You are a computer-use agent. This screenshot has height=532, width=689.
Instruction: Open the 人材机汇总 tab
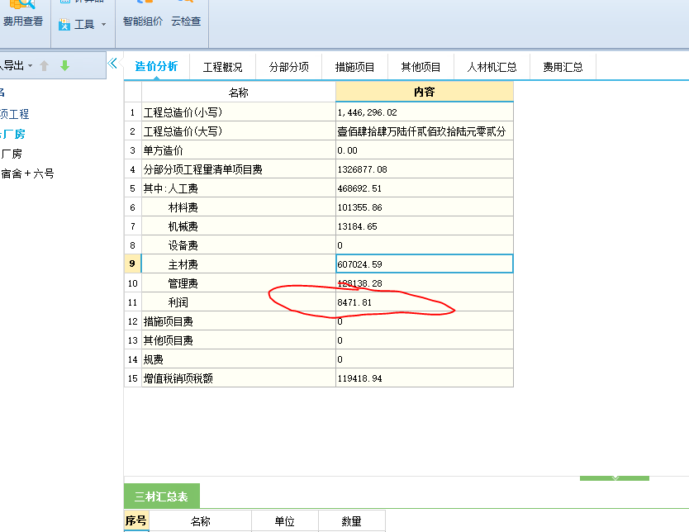point(492,67)
